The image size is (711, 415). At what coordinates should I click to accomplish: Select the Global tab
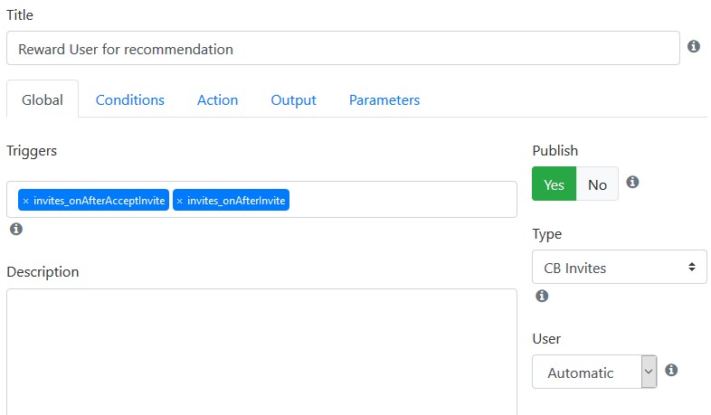pyautogui.click(x=43, y=99)
